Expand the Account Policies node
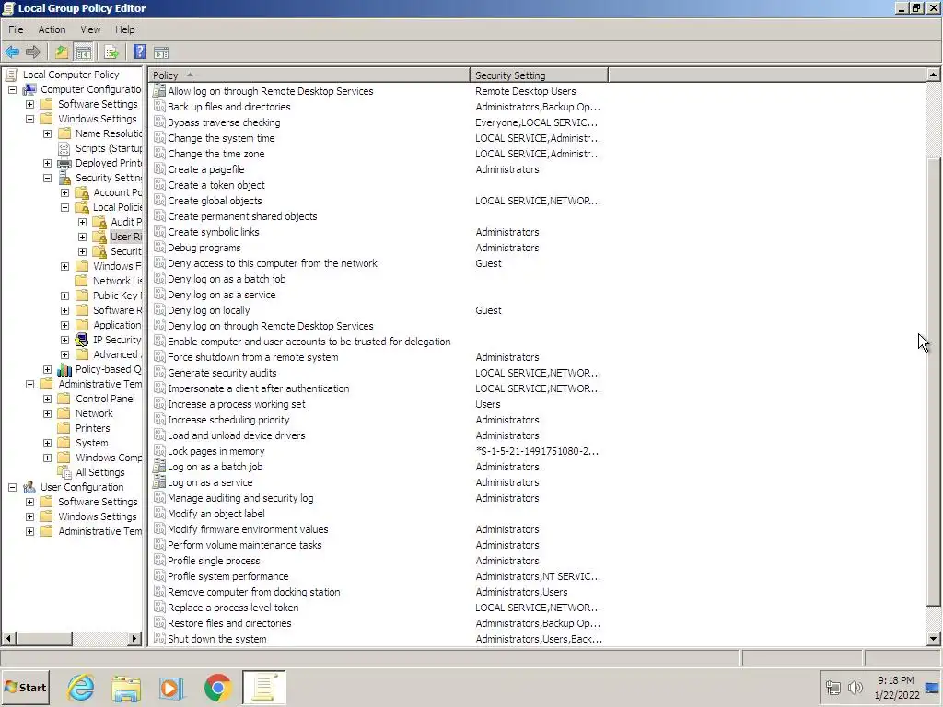Viewport: 943px width, 707px height. coord(65,192)
